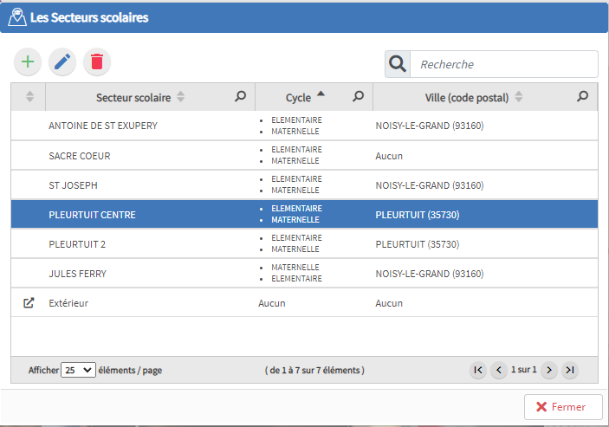Open search filter in Cycle column
Image resolution: width=609 pixels, height=427 pixels.
pos(358,97)
